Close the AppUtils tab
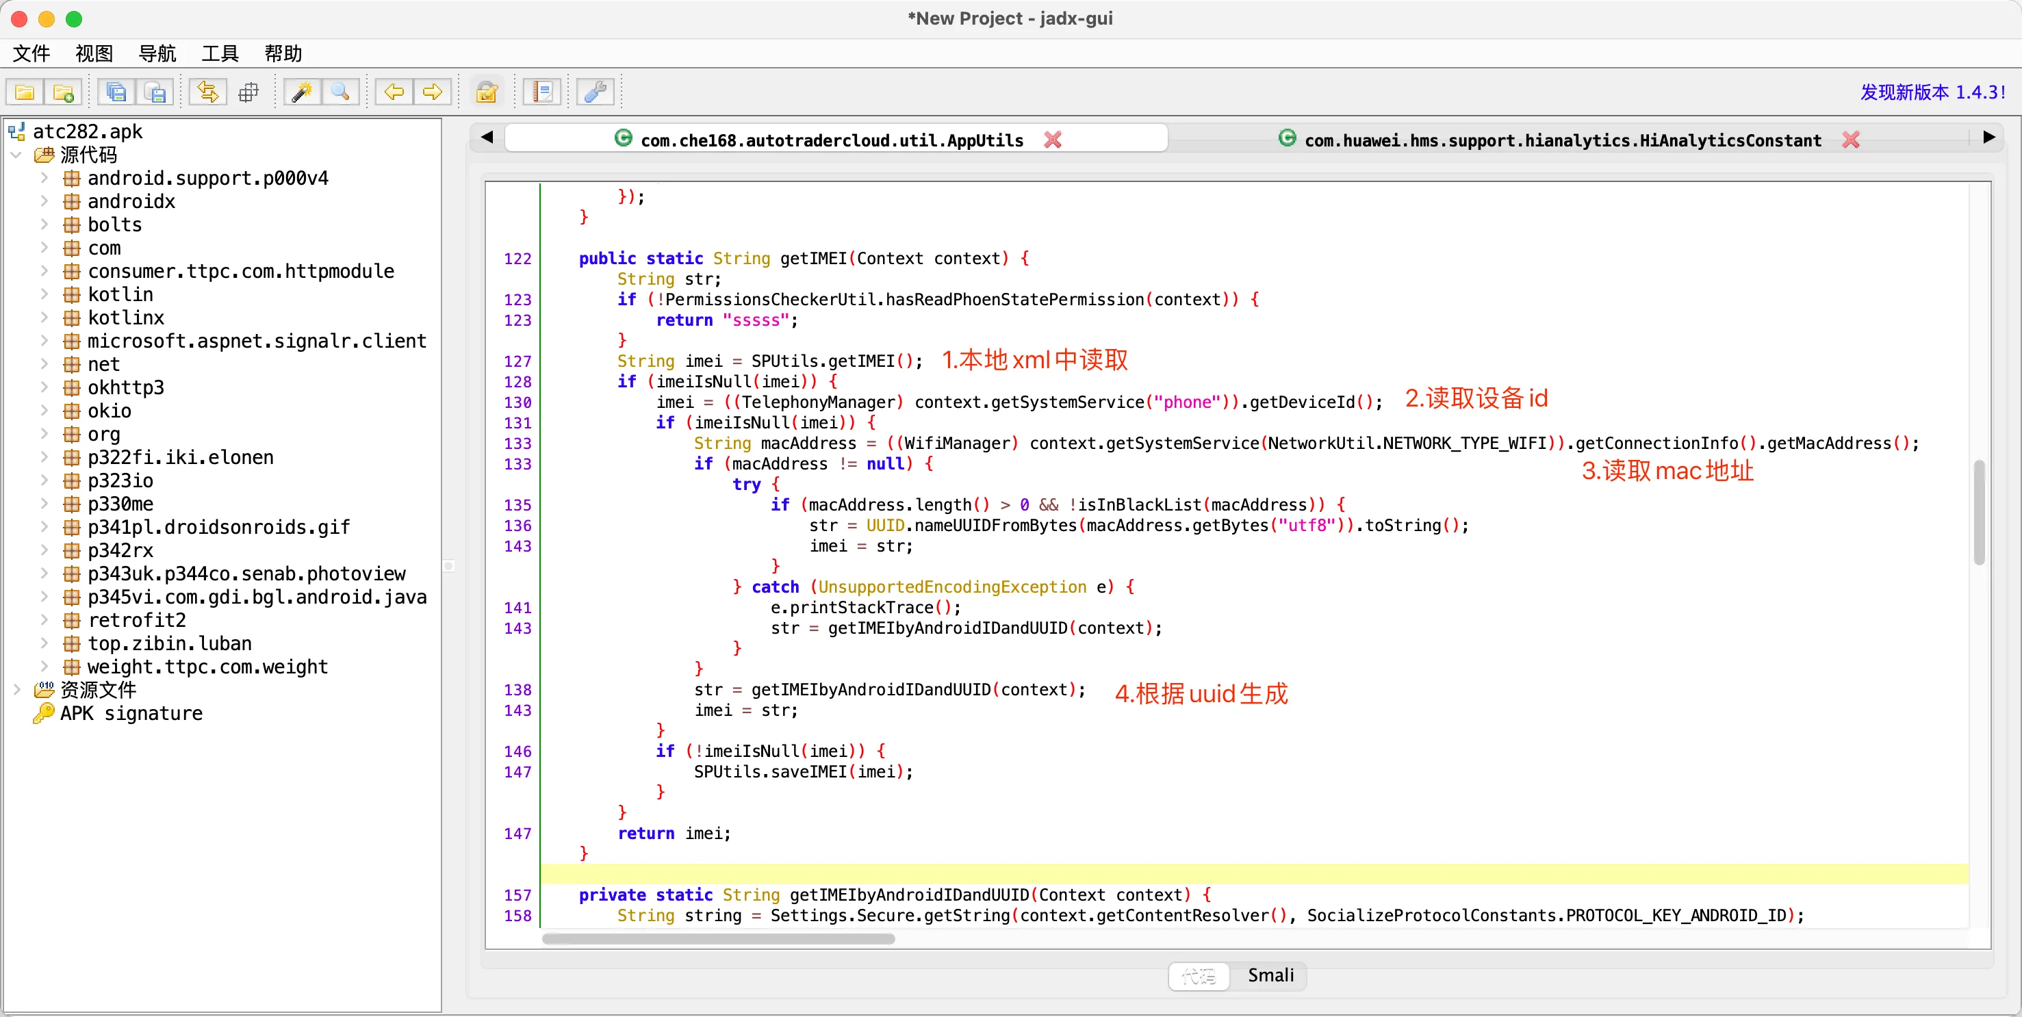Image resolution: width=2022 pixels, height=1017 pixels. coord(1053,140)
